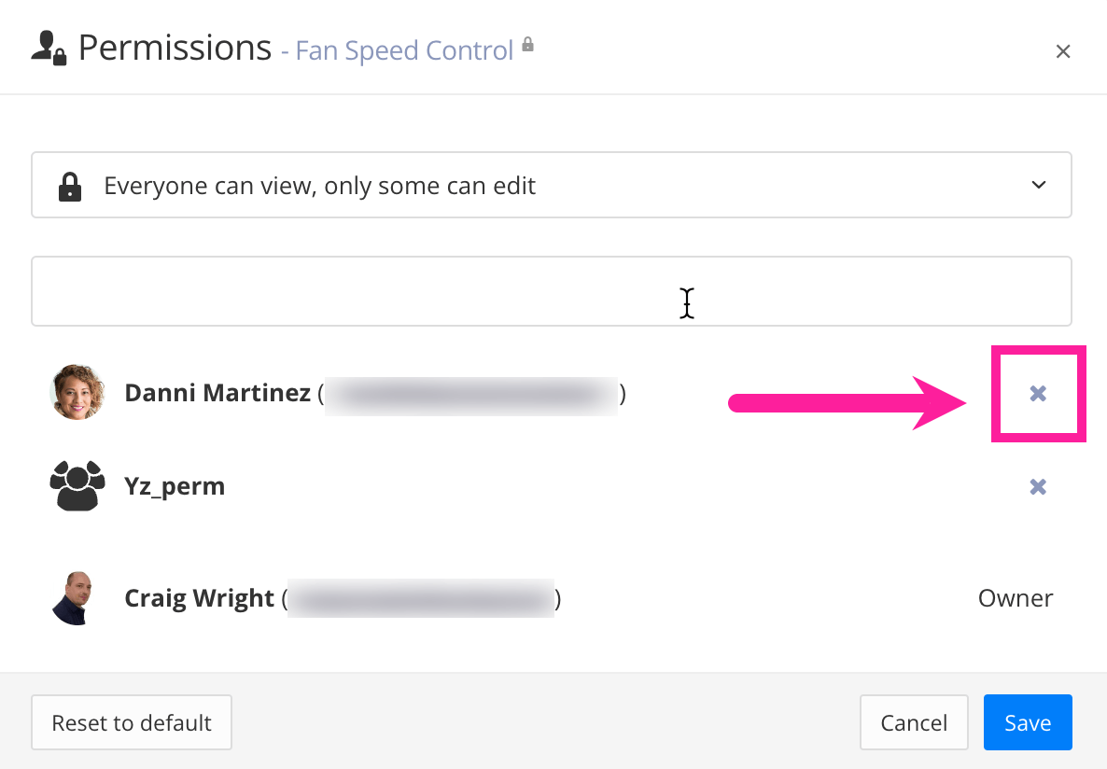Remove Danni Martinez using the highlighted X icon
Image resolution: width=1107 pixels, height=769 pixels.
[x=1038, y=393]
